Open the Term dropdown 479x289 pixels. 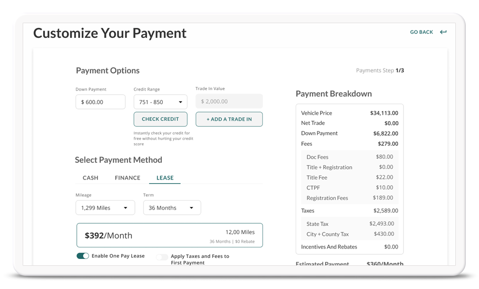click(x=172, y=208)
